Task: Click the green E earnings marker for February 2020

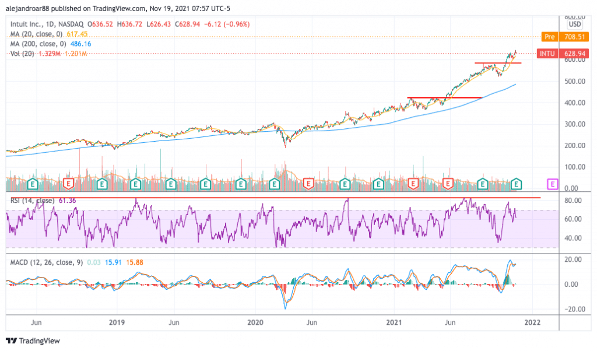Action: pos(274,184)
